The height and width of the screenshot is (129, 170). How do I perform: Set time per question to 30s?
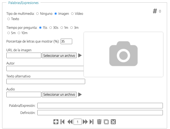(x=50, y=27)
